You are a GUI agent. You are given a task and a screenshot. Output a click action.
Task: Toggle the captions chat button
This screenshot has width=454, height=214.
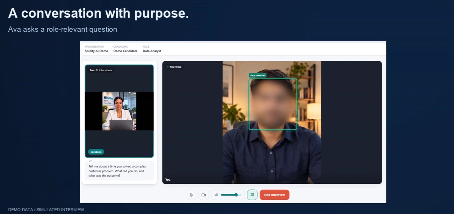(252, 195)
